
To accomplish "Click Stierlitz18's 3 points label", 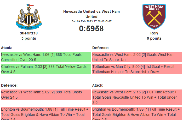I will pos(29,38).
